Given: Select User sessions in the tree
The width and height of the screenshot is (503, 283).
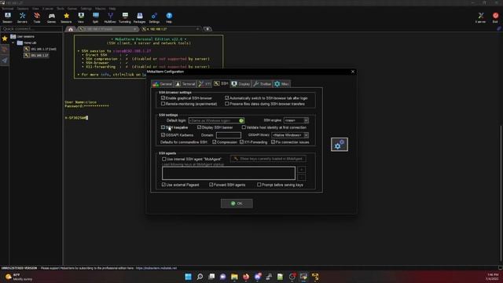Looking at the screenshot, I should 26,37.
